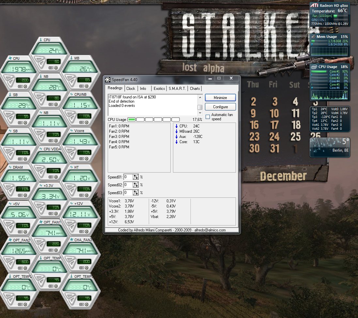The width and height of the screenshot is (358, 318).
Task: Click the Speed03 percentage field
Action: point(128,193)
